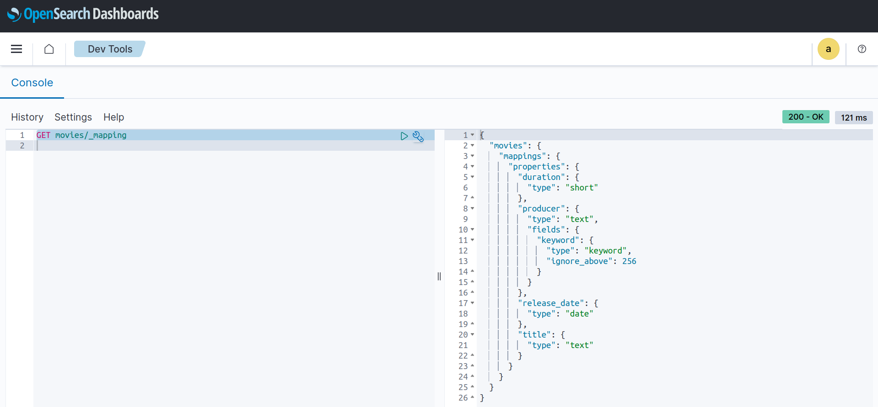Click line number 13 in response gutter
878x407 pixels.
pyautogui.click(x=463, y=261)
